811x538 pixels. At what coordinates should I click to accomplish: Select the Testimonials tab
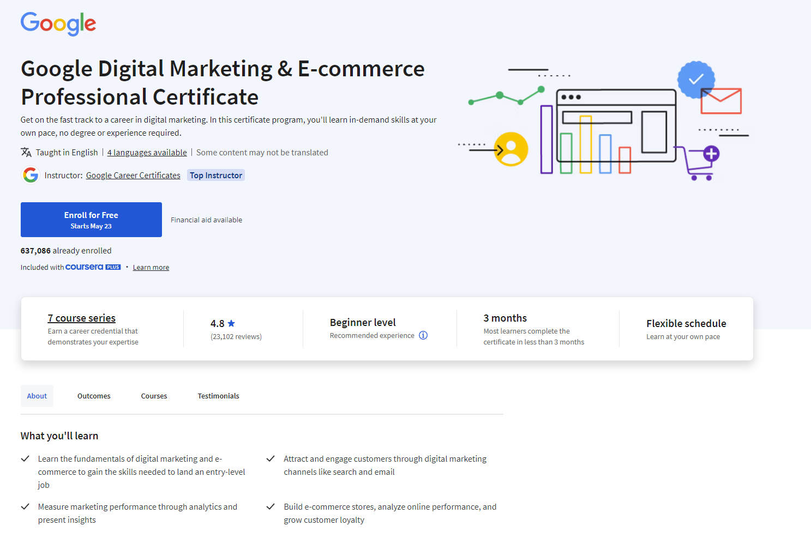click(x=218, y=396)
